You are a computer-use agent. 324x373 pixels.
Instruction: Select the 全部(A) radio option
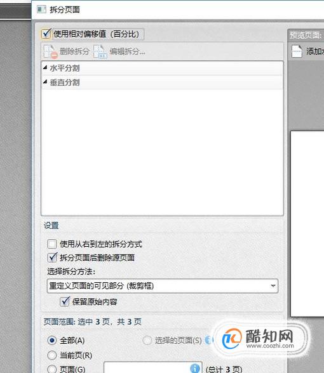tap(51, 341)
